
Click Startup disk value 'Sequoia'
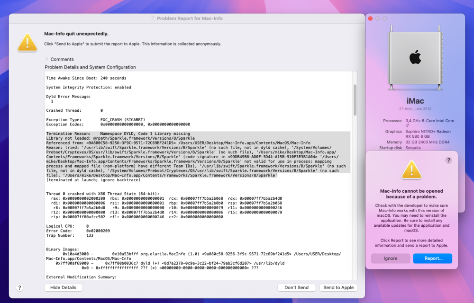[x=413, y=148]
